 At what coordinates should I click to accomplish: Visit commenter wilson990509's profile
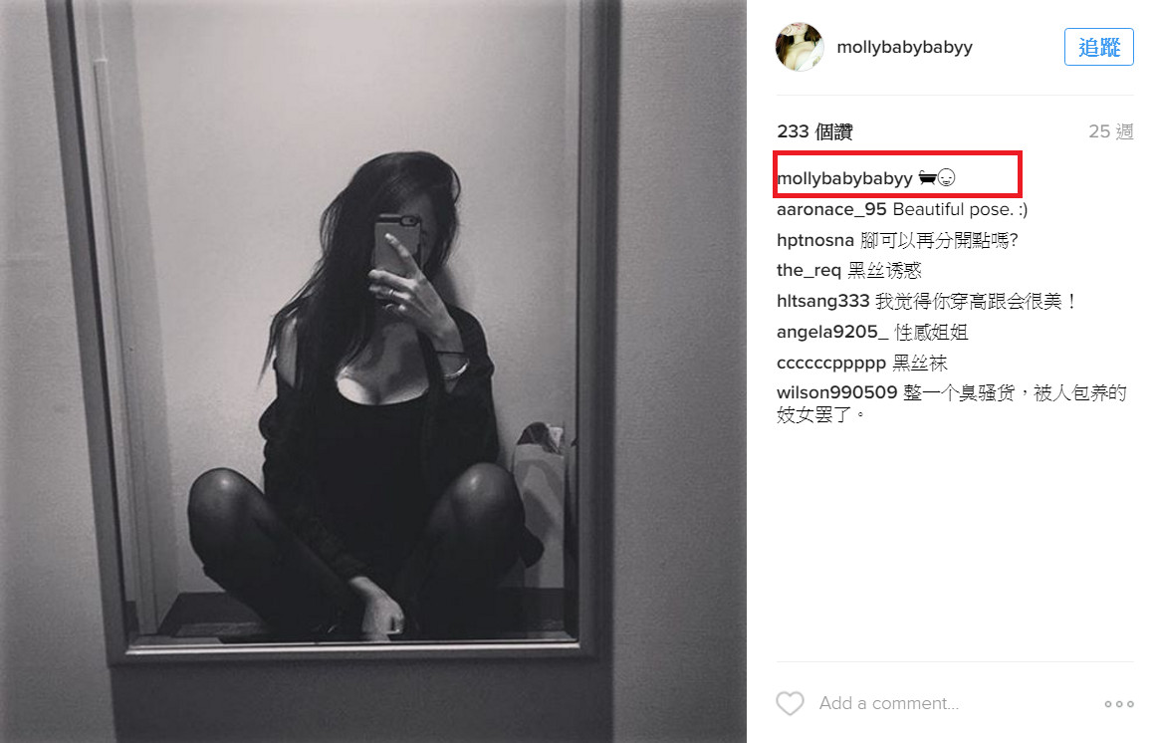(x=836, y=392)
